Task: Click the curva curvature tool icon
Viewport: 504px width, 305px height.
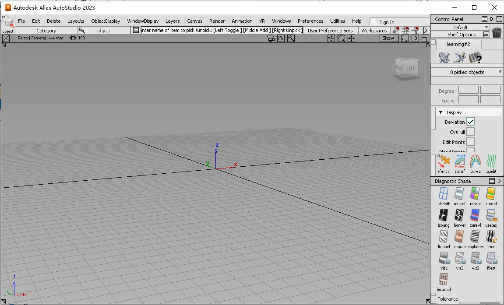Action: click(476, 163)
